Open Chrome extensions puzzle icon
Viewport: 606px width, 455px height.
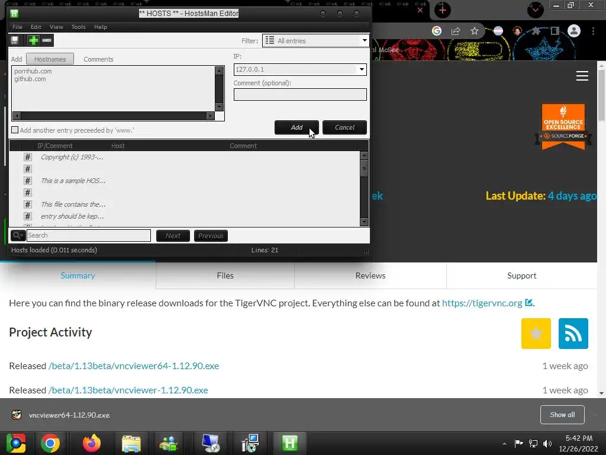(x=536, y=31)
